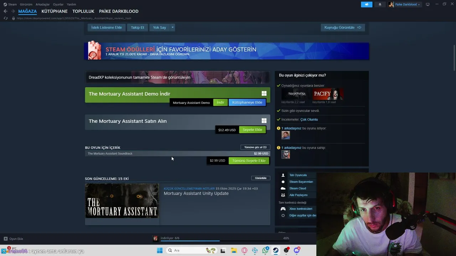Click Kuyruğu Görüntüle button
456x256 pixels.
343,27
